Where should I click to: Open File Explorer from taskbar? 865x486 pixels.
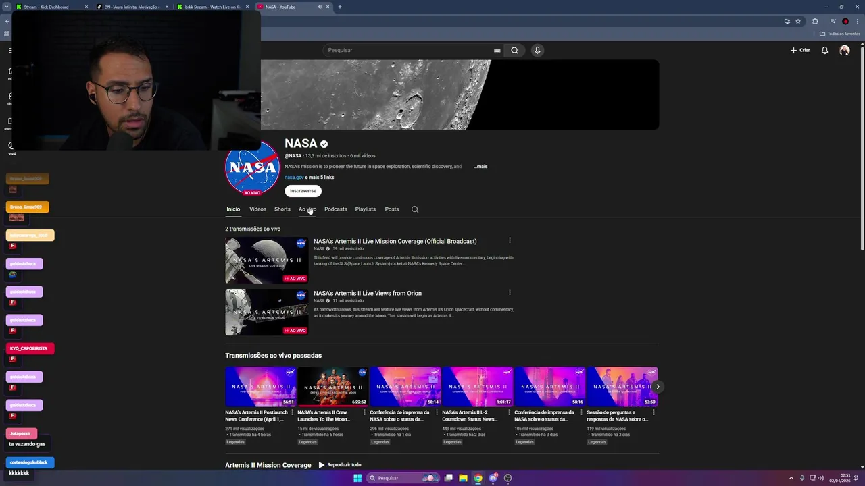point(463,478)
